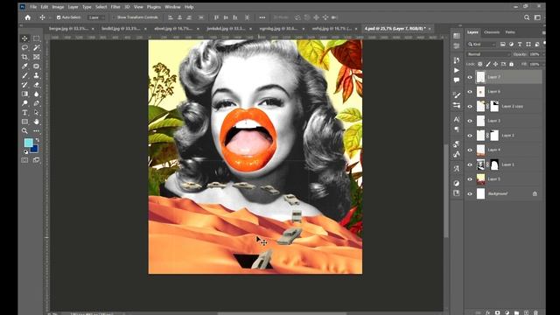This screenshot has height=315, width=560.
Task: Open Image menu
Action: [58, 7]
